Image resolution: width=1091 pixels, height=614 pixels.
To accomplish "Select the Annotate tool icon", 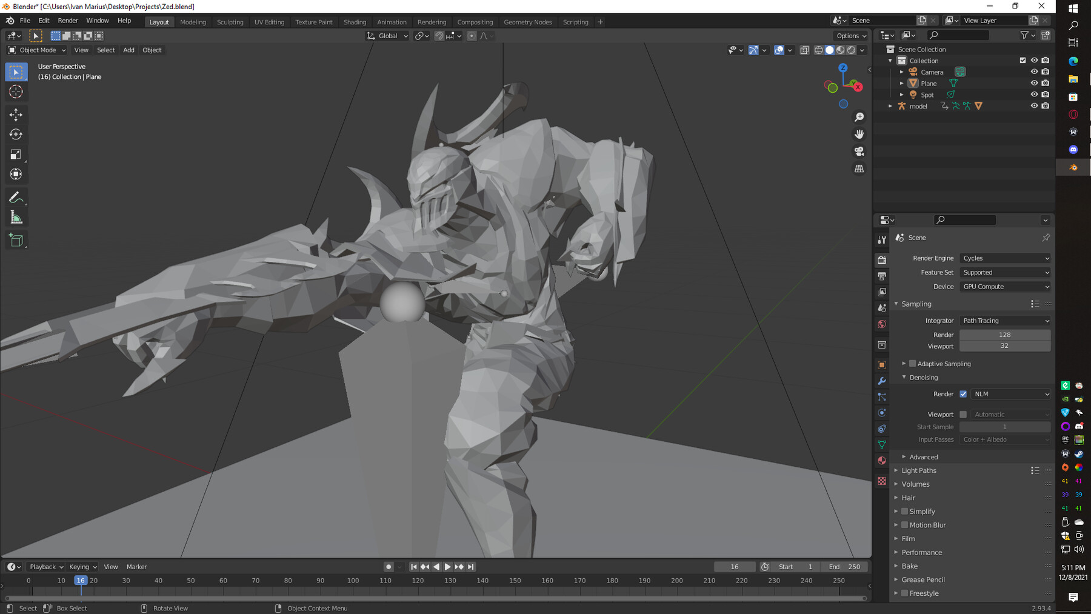I will pyautogui.click(x=16, y=196).
